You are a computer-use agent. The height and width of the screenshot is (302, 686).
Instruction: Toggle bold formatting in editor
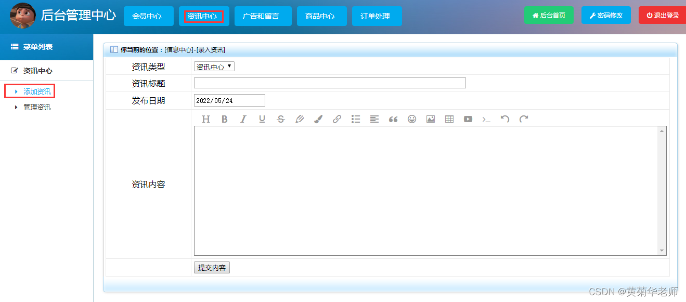pyautogui.click(x=225, y=119)
